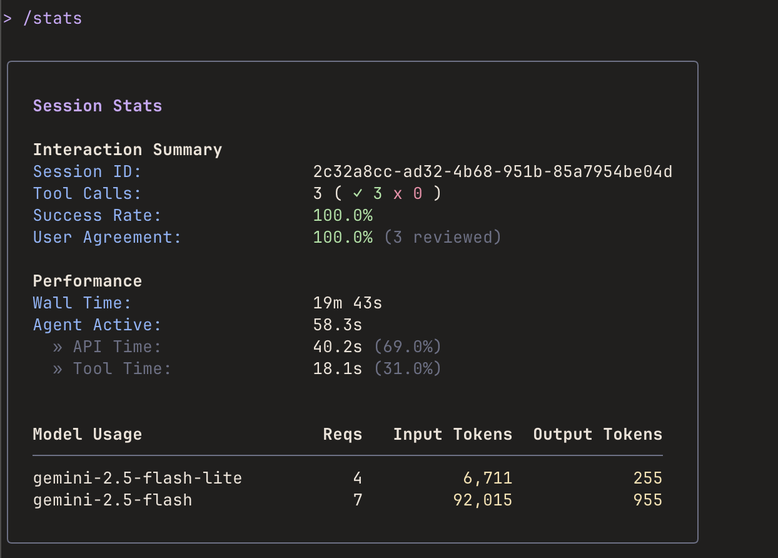The width and height of the screenshot is (778, 558).
Task: Click the prompt arrow before /stats
Action: point(7,19)
